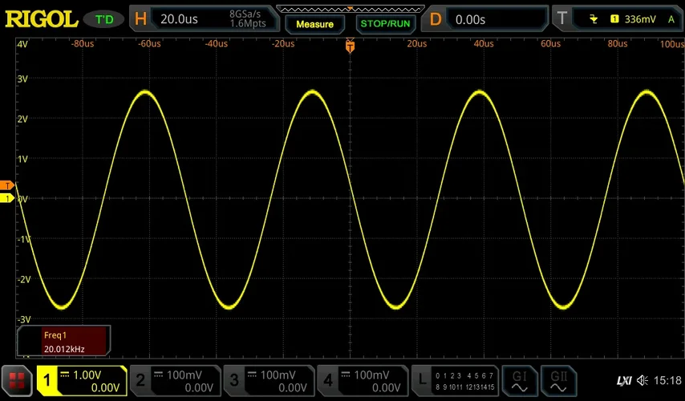Click the RIGOL logo
Image resolution: width=685 pixels, height=401 pixels.
(41, 19)
